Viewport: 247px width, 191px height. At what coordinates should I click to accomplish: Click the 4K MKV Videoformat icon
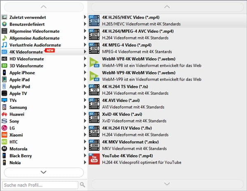(x=95, y=145)
